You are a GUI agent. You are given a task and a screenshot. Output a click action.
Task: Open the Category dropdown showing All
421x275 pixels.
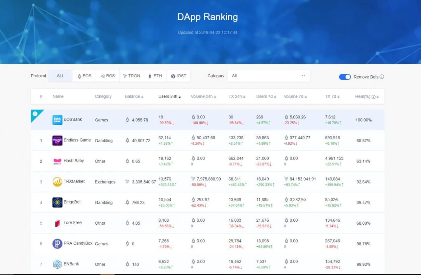coord(269,76)
